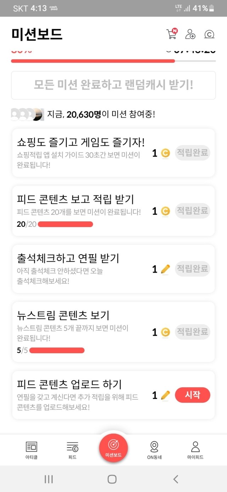Switch to the 피드 tab

[x=72, y=450]
